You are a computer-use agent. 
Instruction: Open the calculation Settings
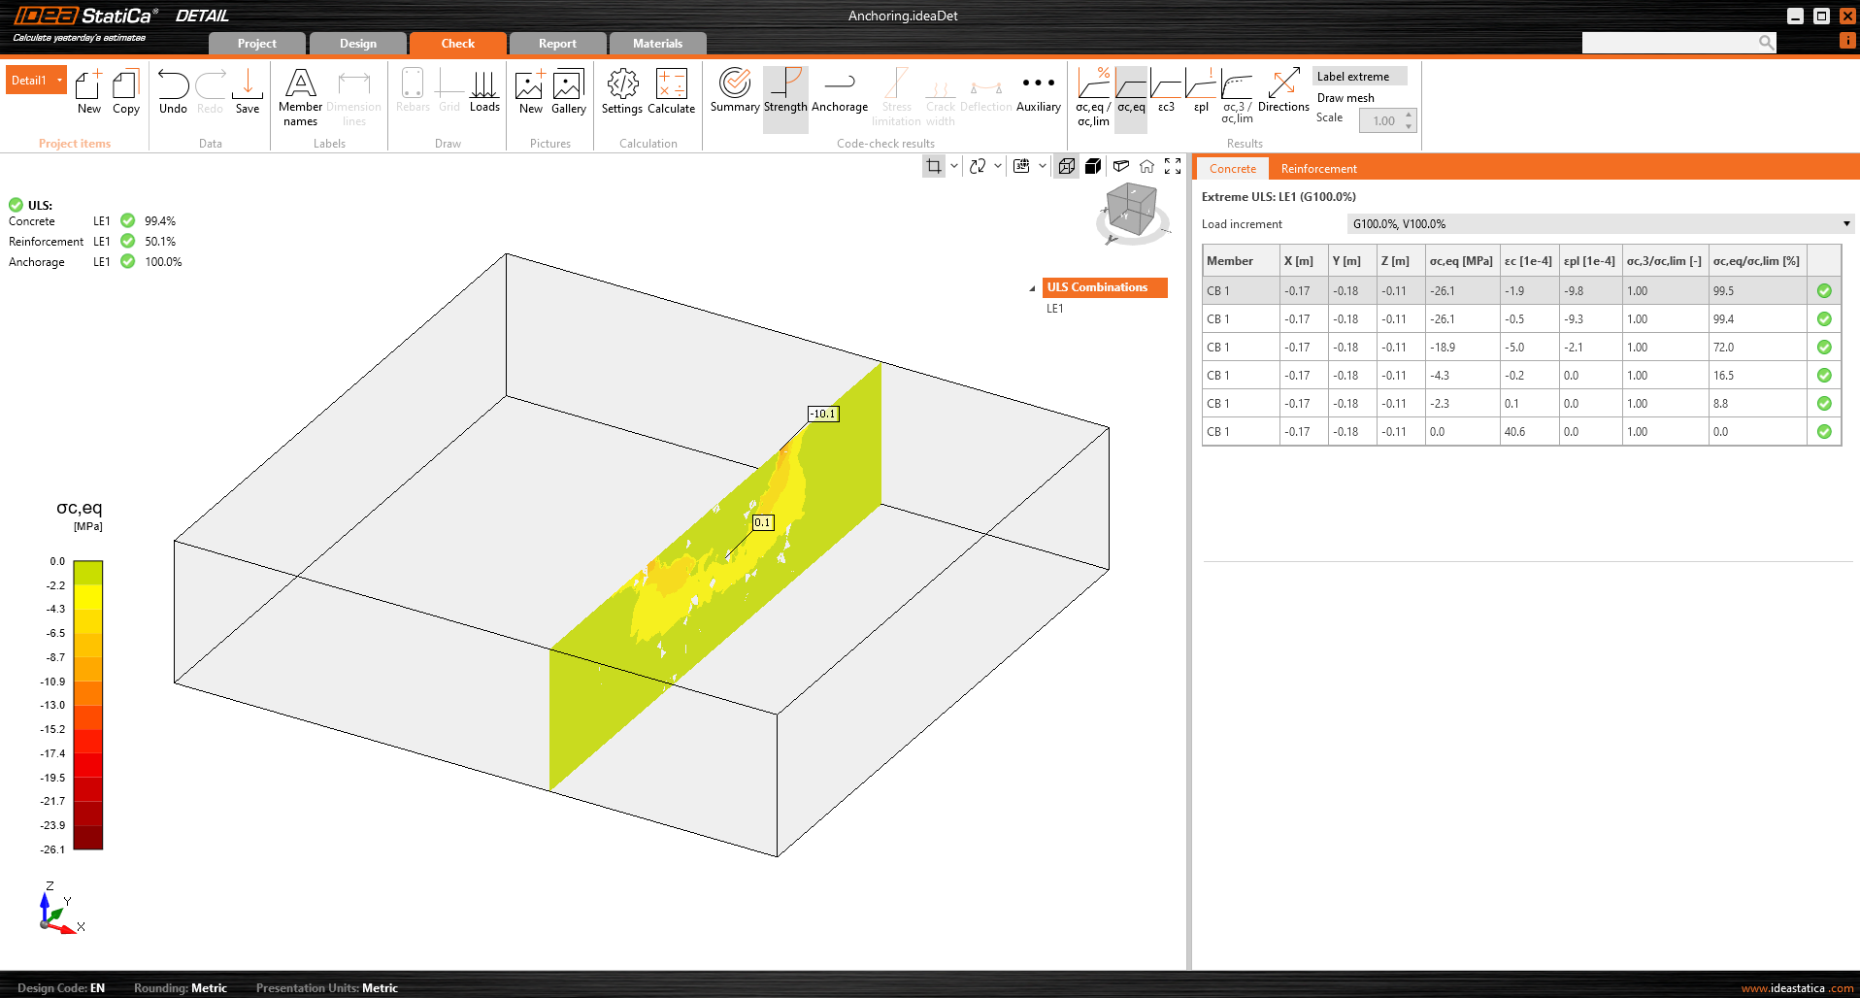tap(621, 91)
